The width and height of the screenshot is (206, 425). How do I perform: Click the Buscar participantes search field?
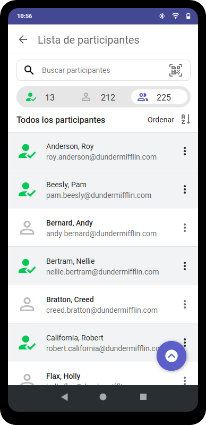[x=104, y=70]
